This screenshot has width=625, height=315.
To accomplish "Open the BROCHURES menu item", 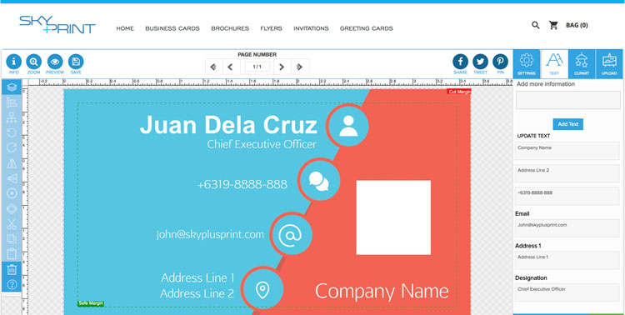I will (230, 28).
